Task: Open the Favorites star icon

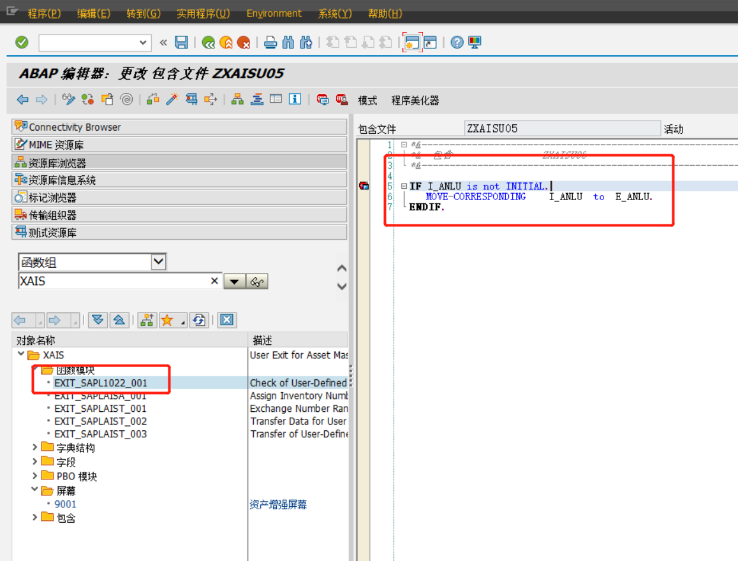Action: click(x=166, y=320)
